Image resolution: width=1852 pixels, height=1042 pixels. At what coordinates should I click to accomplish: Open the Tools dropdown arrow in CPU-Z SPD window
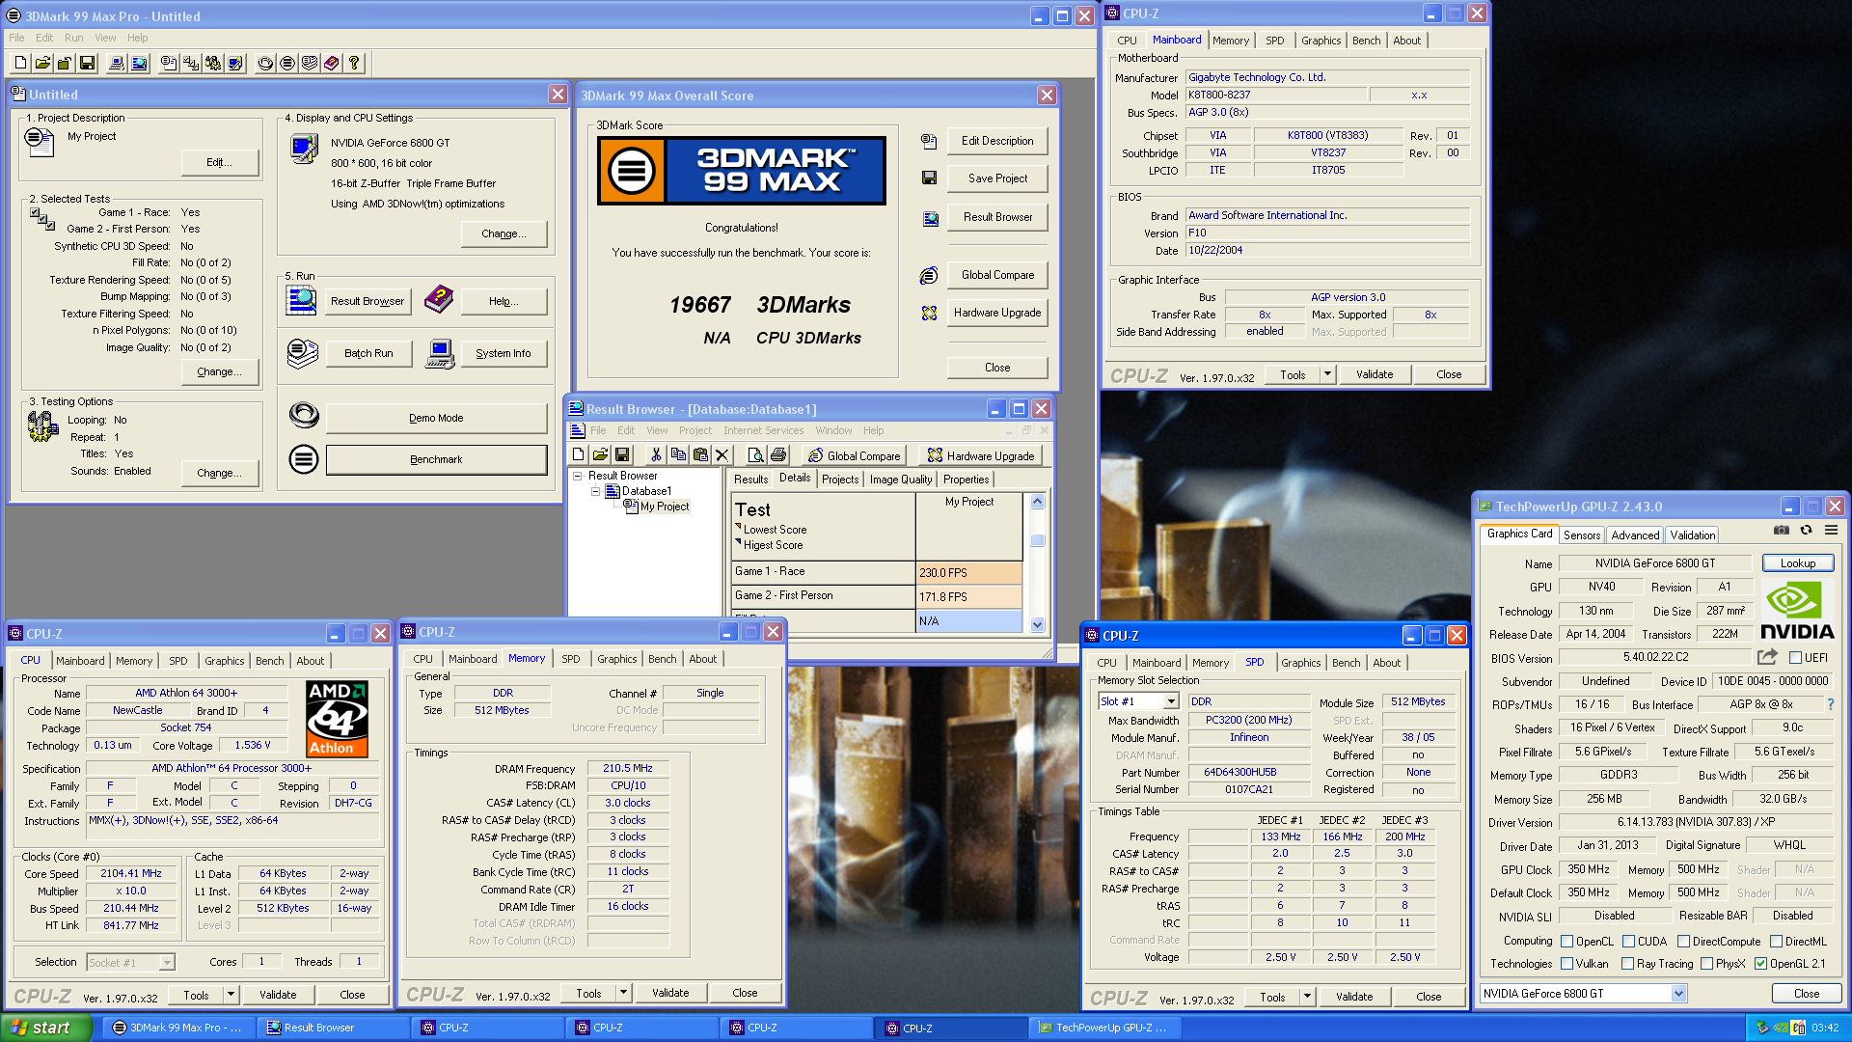pos(1307,997)
